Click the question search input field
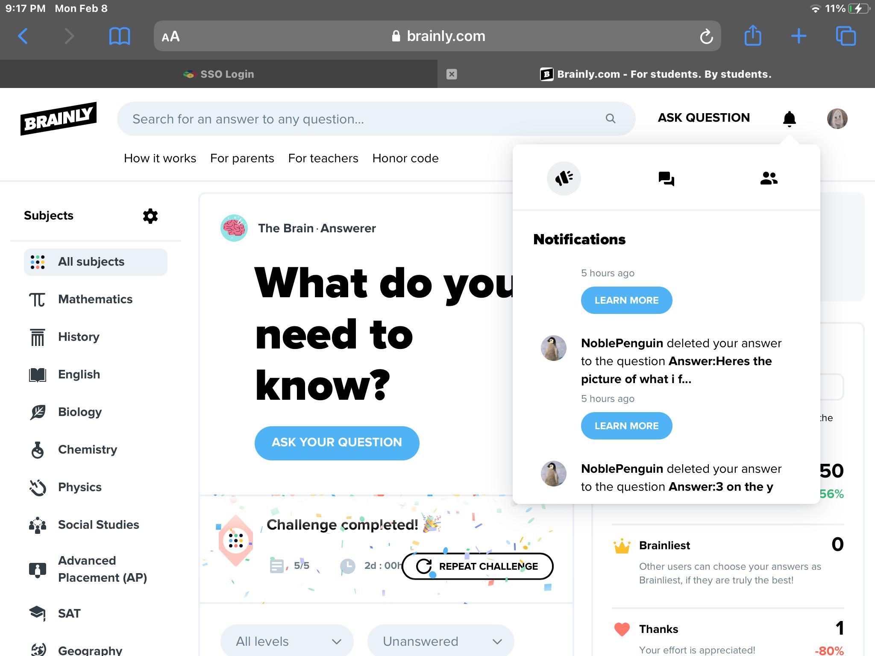The width and height of the screenshot is (875, 656). [363, 119]
